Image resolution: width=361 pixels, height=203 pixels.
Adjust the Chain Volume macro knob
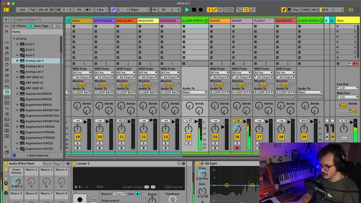click(16, 181)
